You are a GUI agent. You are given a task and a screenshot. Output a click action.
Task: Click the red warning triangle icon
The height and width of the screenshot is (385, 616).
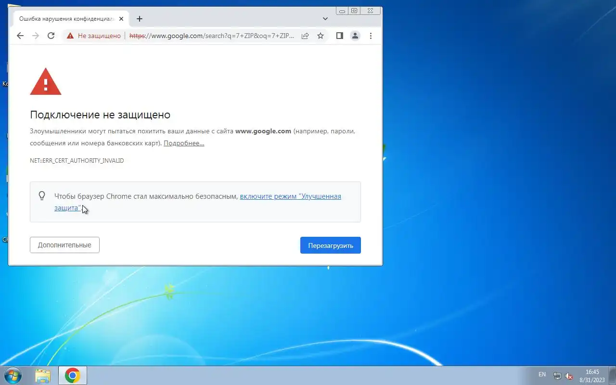[x=46, y=81]
